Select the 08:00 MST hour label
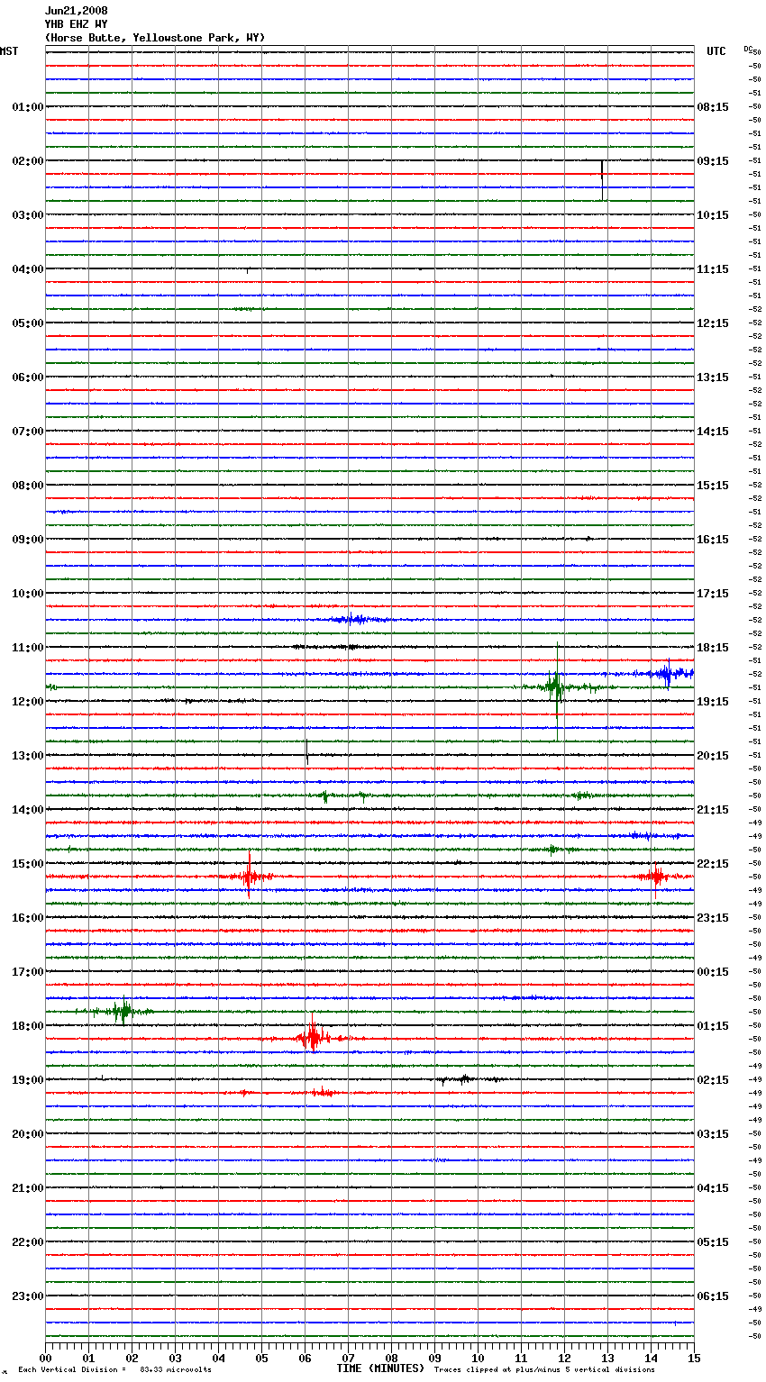Viewport: 766px width, 1382px height. [x=27, y=486]
